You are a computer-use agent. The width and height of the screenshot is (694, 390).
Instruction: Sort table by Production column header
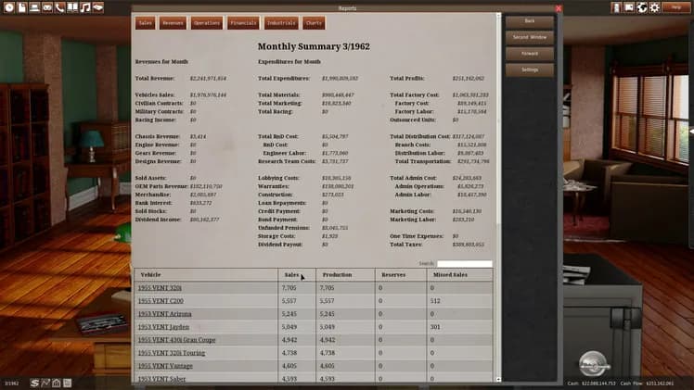tap(345, 275)
